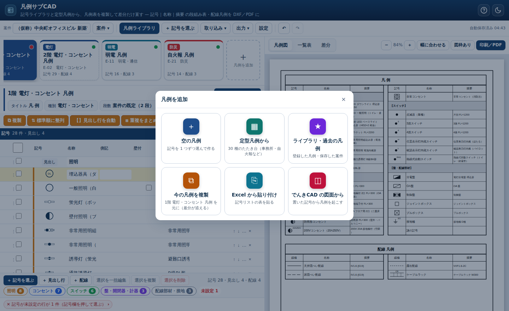Click the green grid icon for 定型凡例から
The width and height of the screenshot is (509, 311).
pos(255,127)
